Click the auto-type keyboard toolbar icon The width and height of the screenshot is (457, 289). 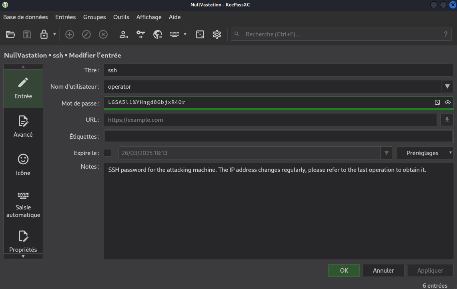174,34
